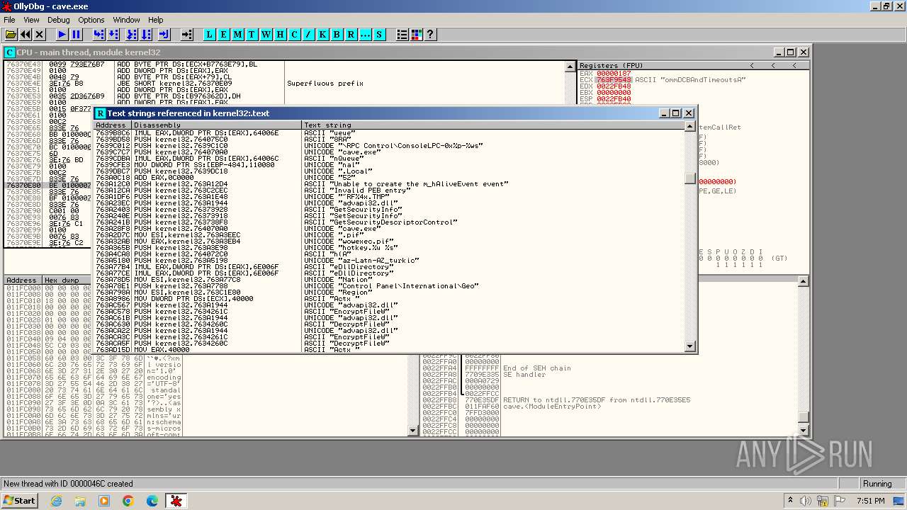Open the Debug menu
The height and width of the screenshot is (510, 907).
(59, 20)
